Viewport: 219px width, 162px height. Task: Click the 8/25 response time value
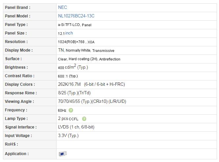(x=62, y=93)
